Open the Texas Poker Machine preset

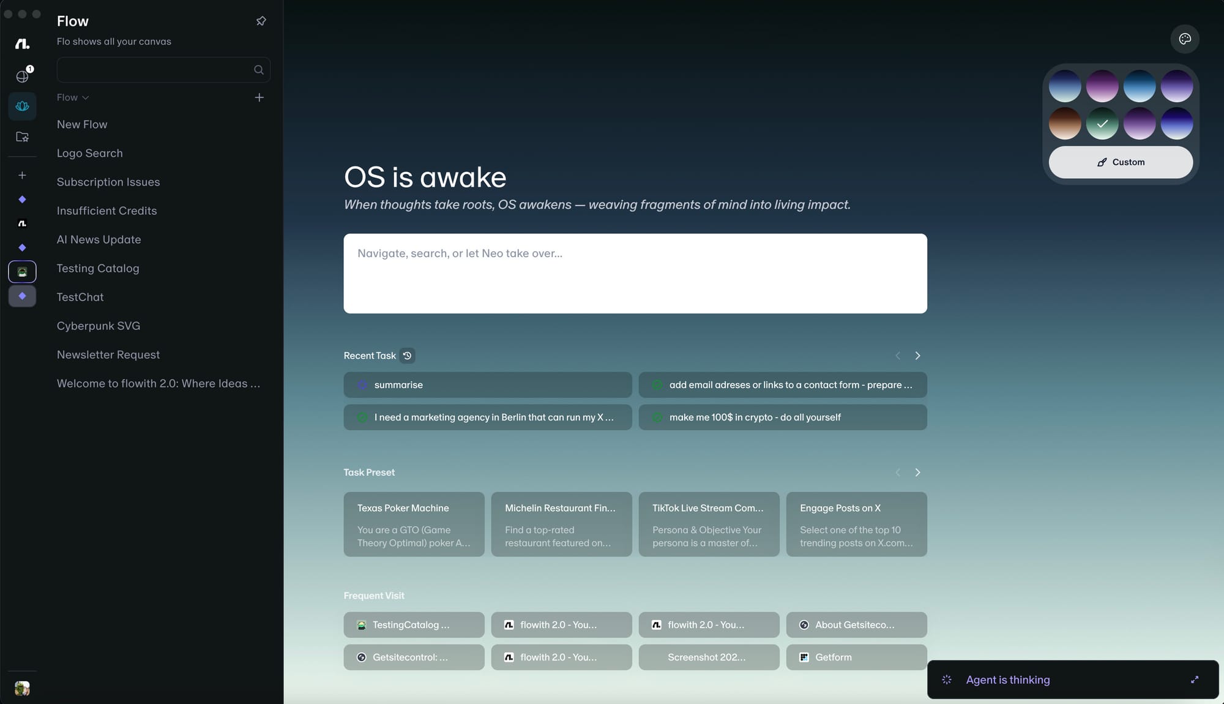click(414, 525)
